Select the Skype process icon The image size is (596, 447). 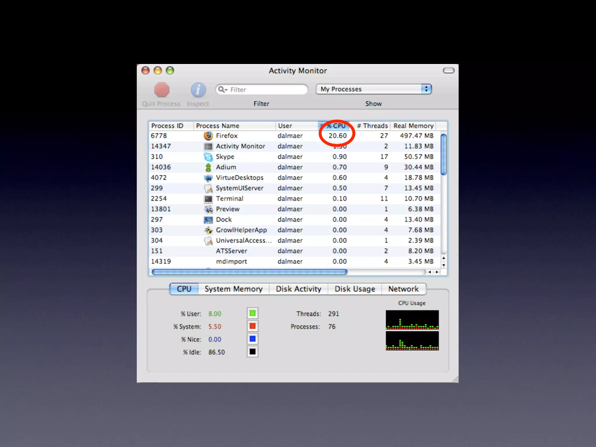[208, 157]
